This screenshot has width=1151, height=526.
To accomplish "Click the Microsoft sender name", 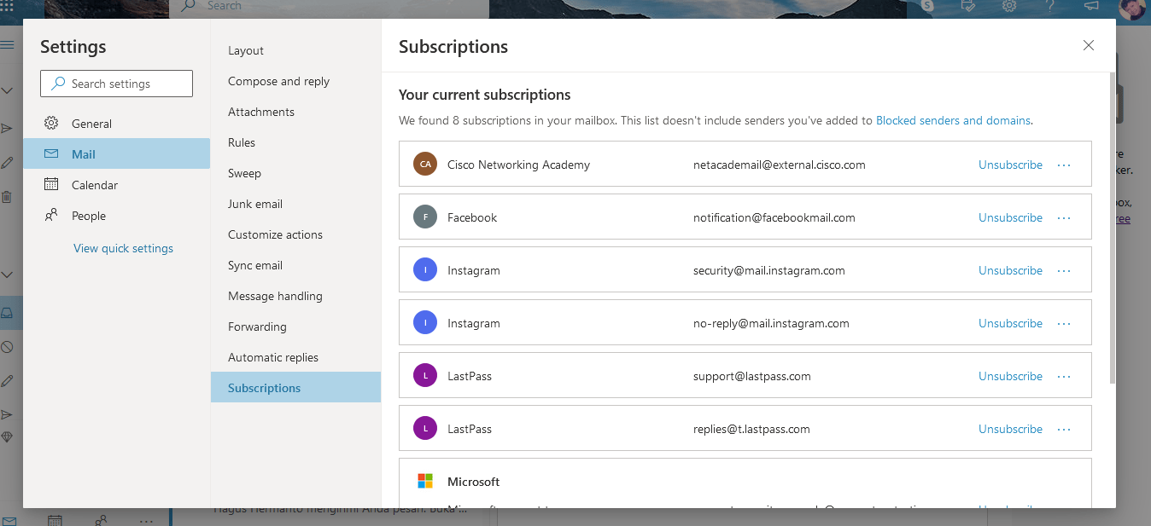I will [x=474, y=482].
